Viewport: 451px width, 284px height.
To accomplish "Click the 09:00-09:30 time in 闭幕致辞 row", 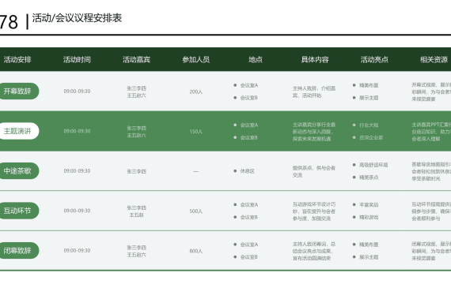I will (x=77, y=251).
